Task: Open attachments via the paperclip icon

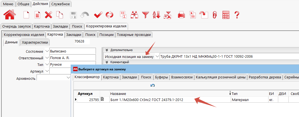Action: [x=215, y=15]
